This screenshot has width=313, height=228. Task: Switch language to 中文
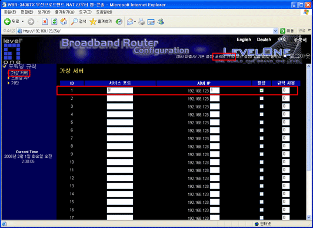click(x=282, y=39)
